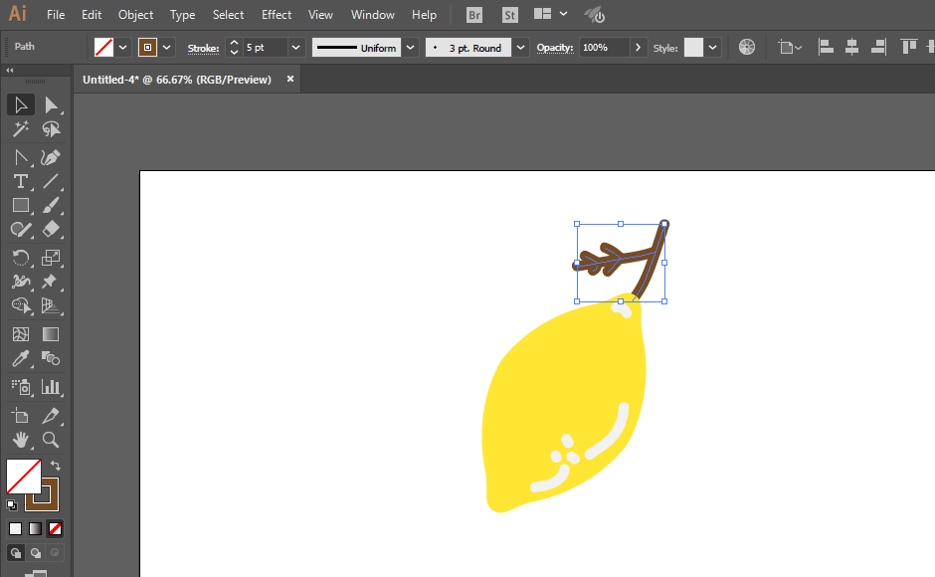Activate the Width warp tool
Screen dimensions: 935x577
pos(20,282)
